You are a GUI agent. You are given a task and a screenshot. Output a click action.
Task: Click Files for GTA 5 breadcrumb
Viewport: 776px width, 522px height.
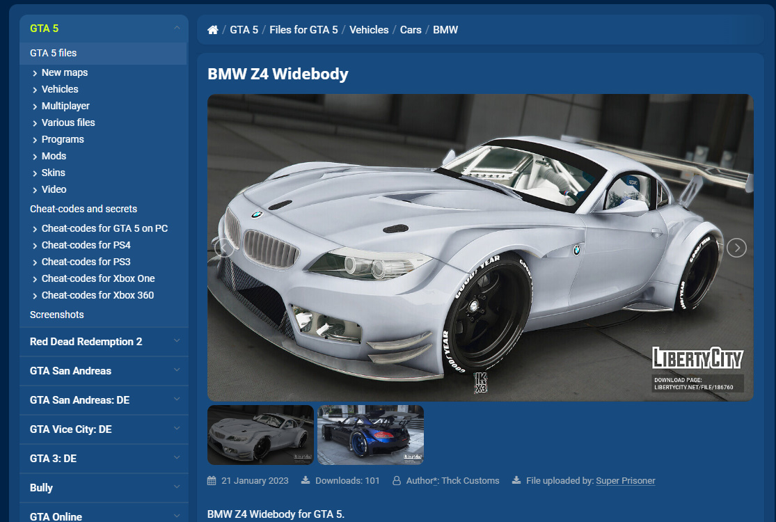[304, 30]
